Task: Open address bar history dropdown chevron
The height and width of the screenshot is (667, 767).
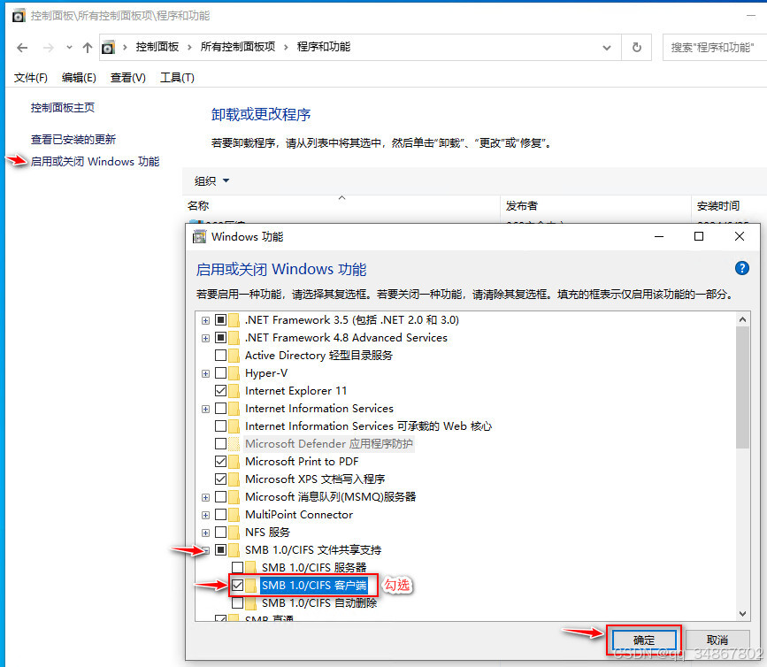Action: (607, 48)
